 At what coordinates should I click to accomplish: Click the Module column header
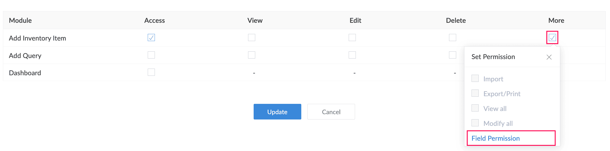point(20,20)
